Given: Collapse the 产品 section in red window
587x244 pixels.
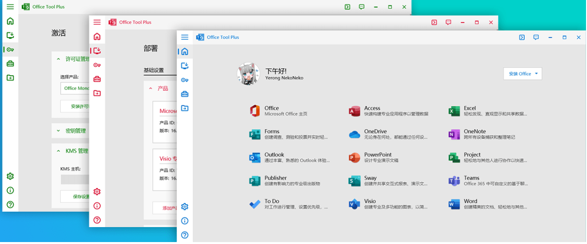Looking at the screenshot, I should (151, 88).
